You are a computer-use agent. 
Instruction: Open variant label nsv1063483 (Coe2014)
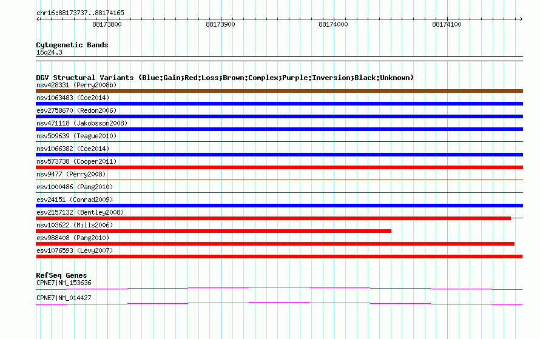coord(73,98)
